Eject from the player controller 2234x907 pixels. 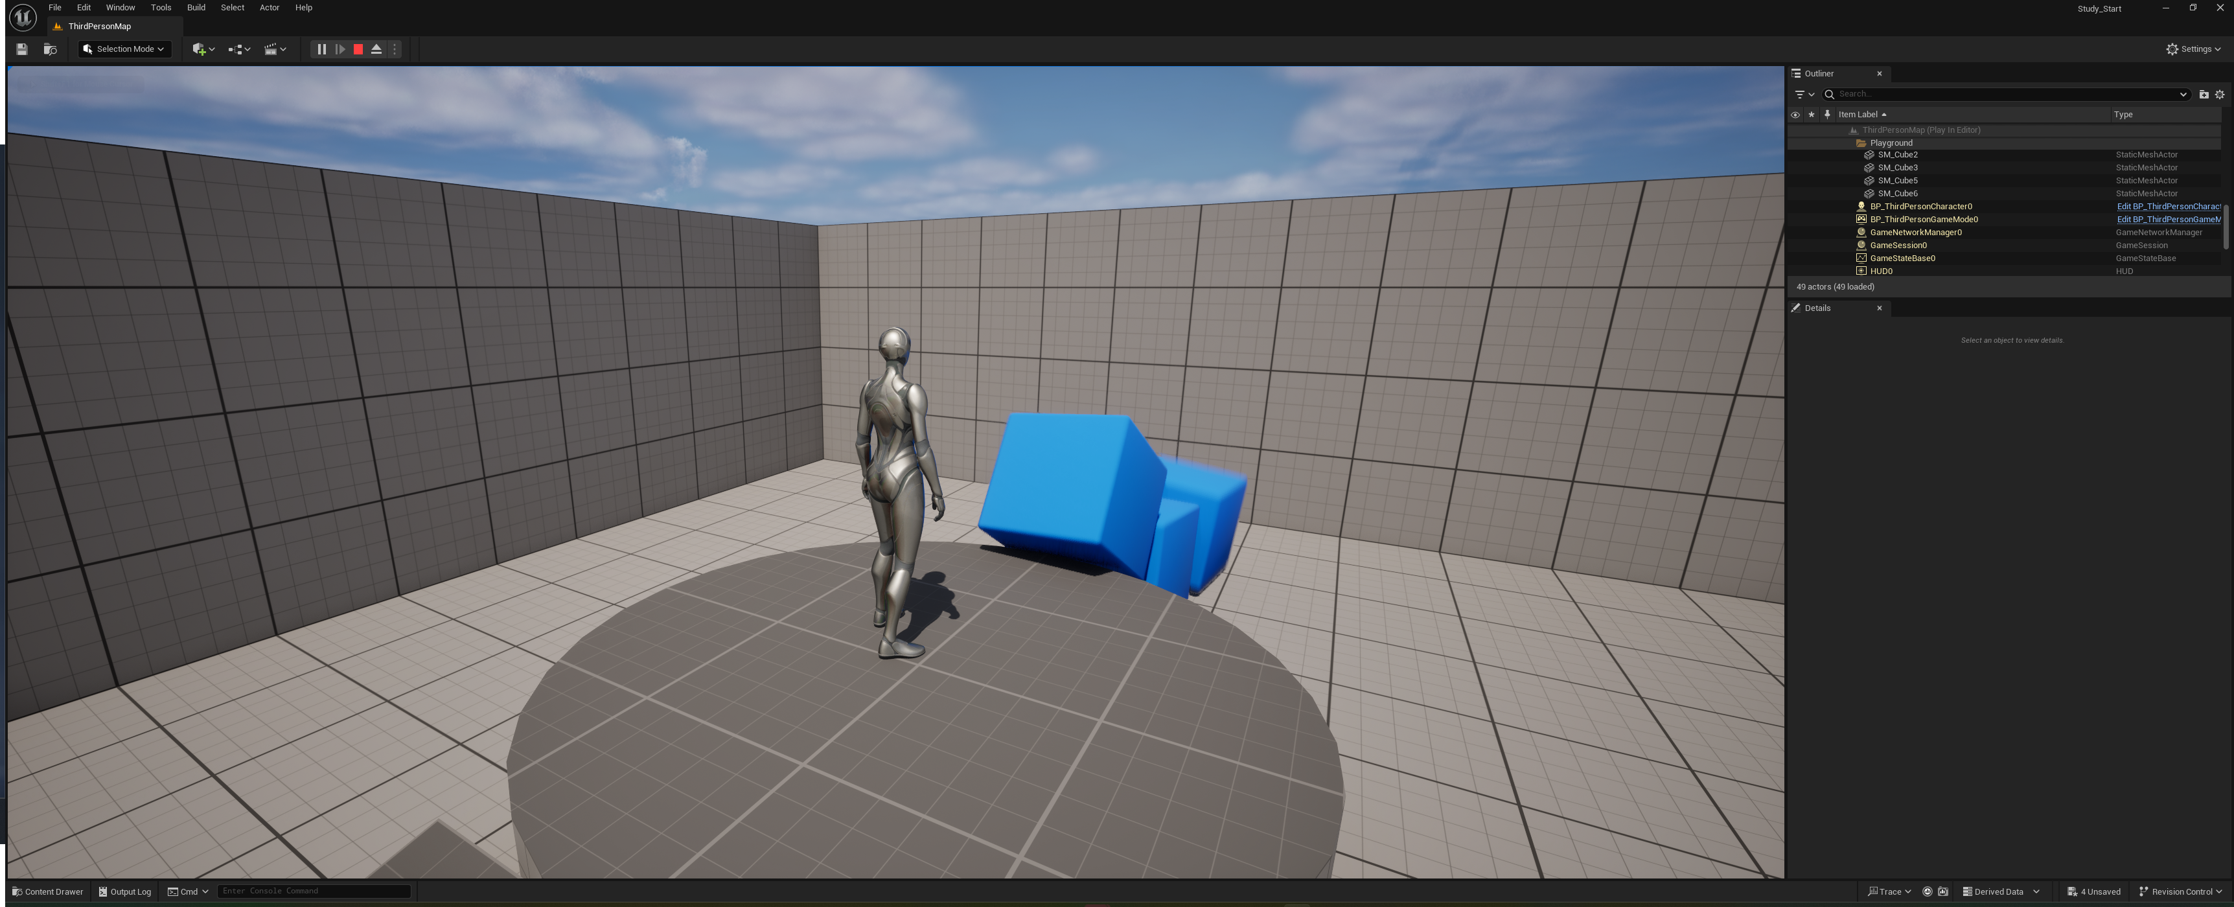point(376,49)
